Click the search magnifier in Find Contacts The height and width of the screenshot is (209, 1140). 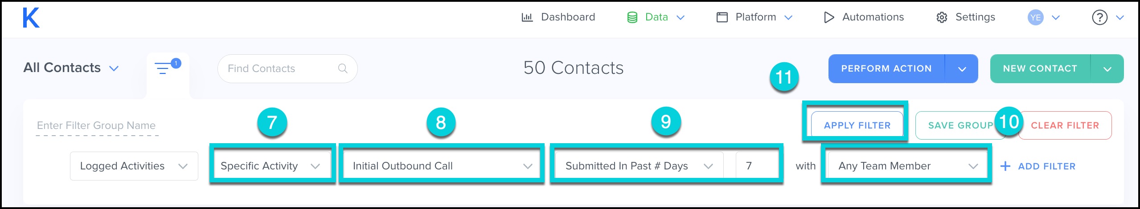coord(342,68)
